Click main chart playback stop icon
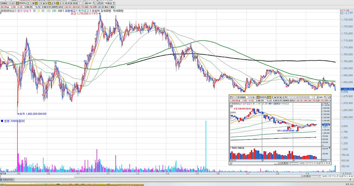 click(x=307, y=176)
